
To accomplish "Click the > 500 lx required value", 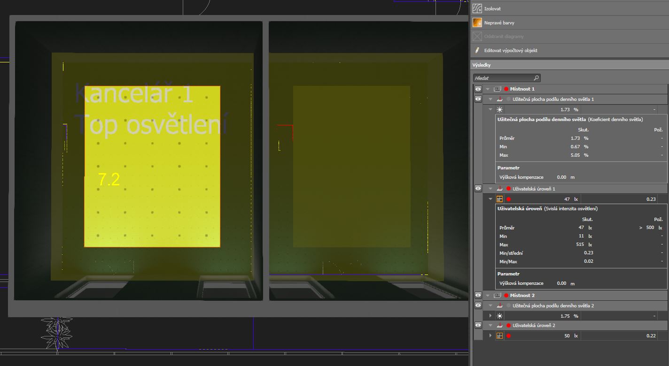I will (651, 228).
